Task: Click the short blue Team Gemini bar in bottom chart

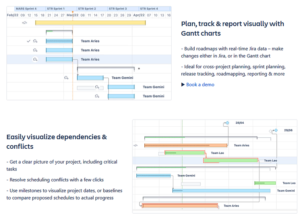Action: coord(154,176)
